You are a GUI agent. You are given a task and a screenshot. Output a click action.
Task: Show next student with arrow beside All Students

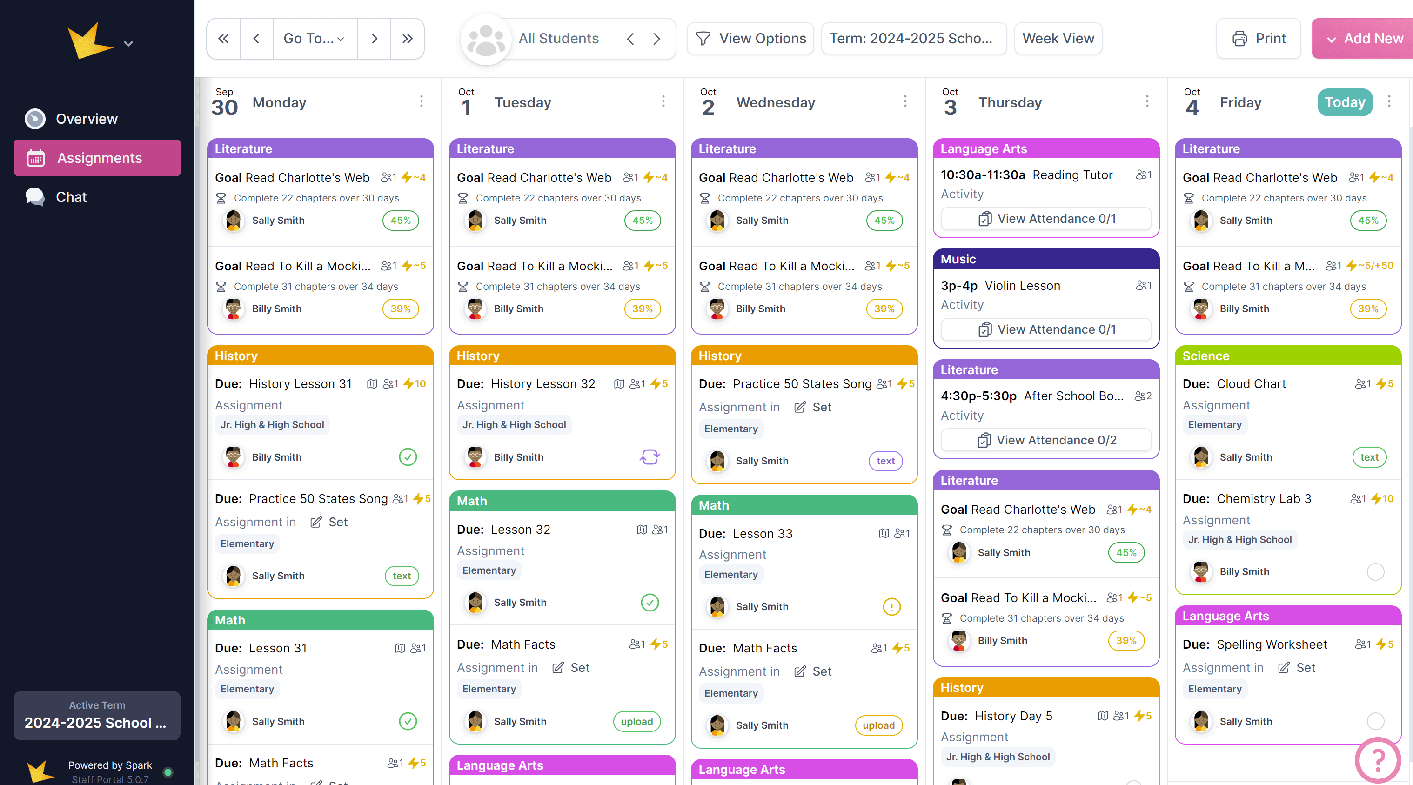coord(656,39)
